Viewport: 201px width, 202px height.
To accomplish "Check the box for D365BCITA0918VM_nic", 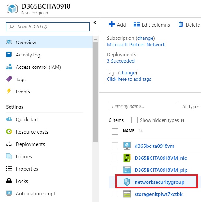I will point(115,158).
